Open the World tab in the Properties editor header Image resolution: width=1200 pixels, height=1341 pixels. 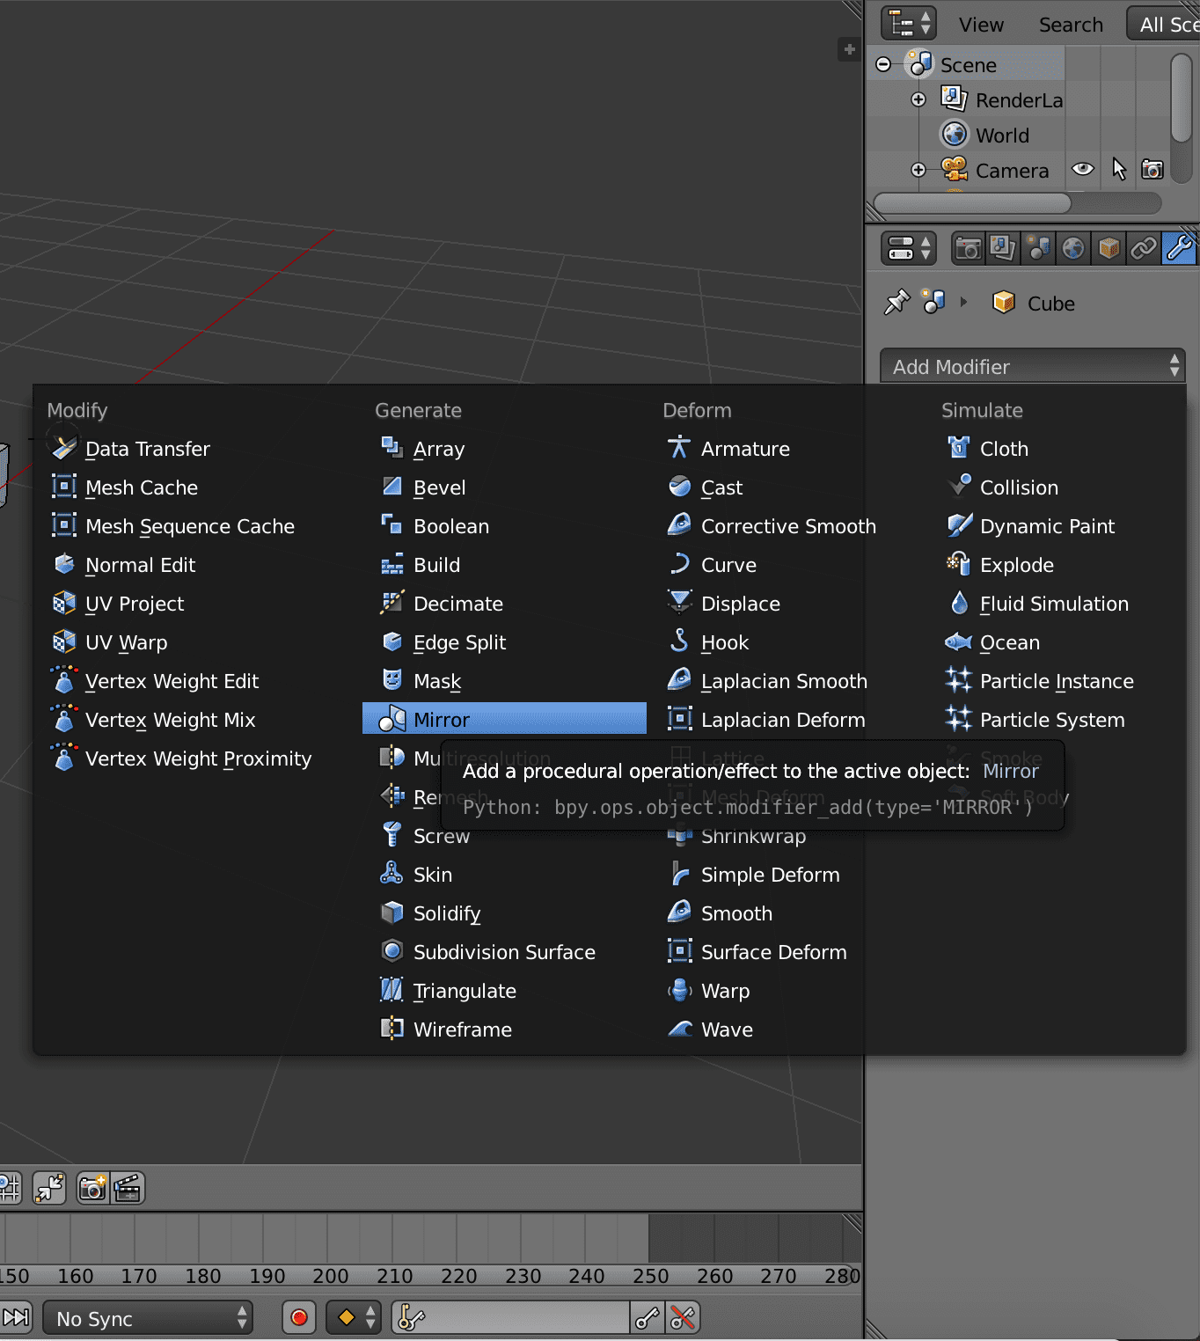[x=1072, y=249]
